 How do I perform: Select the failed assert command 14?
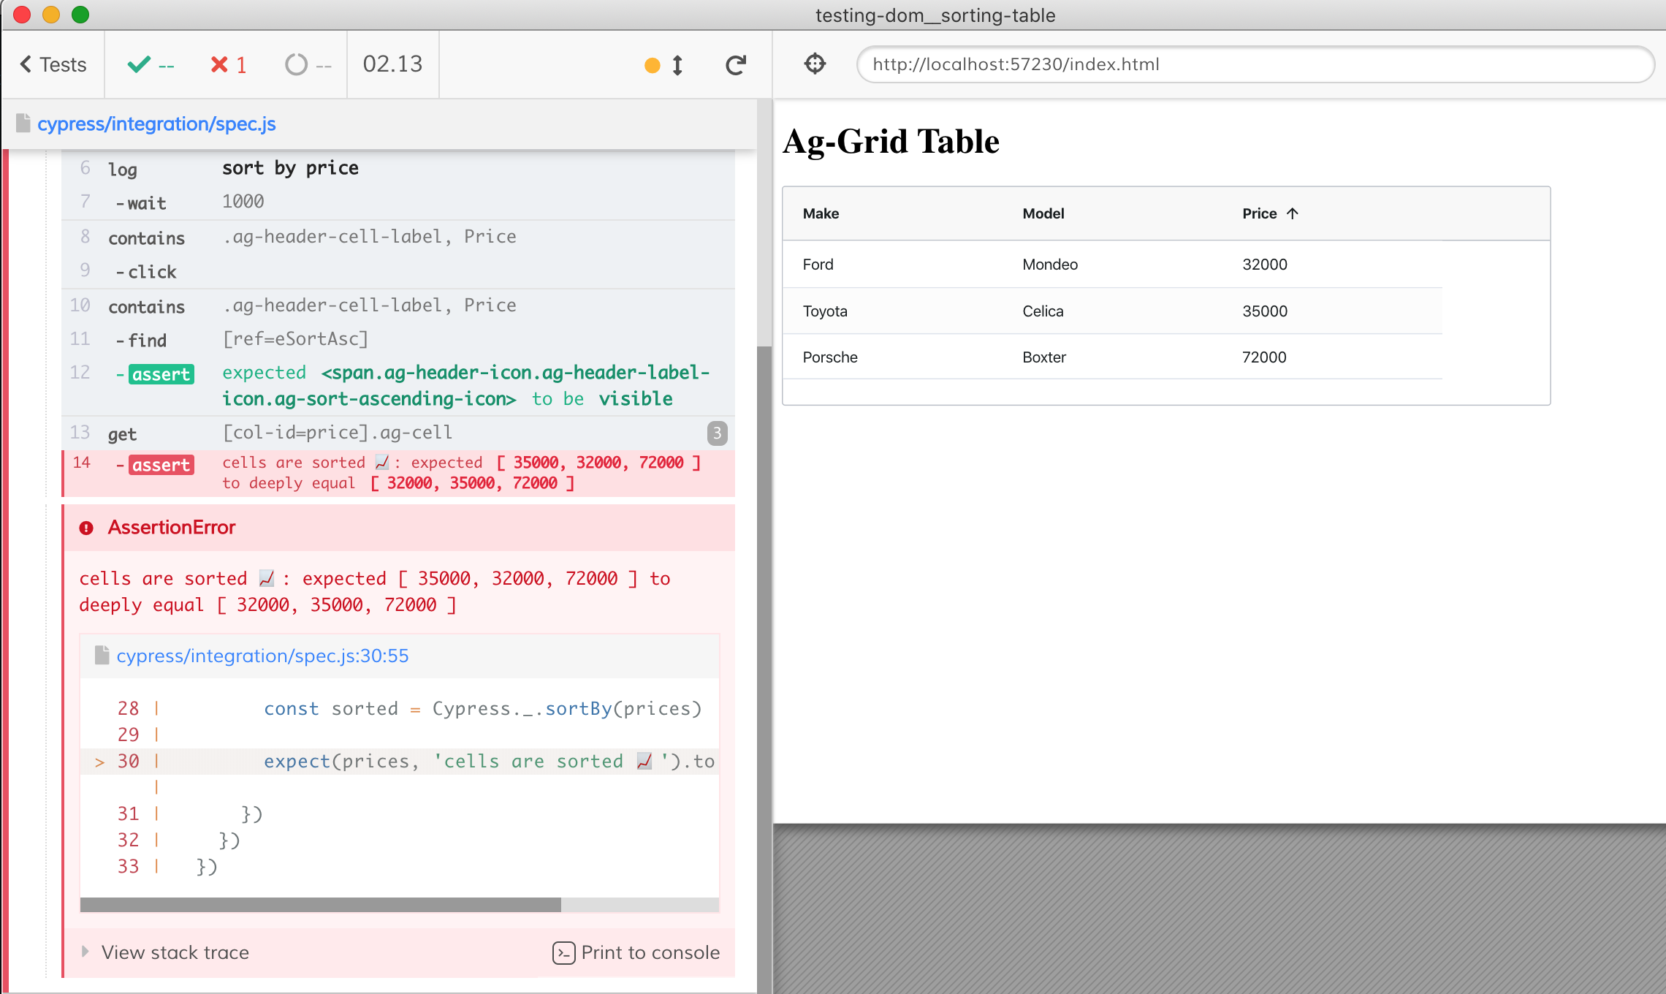click(161, 465)
